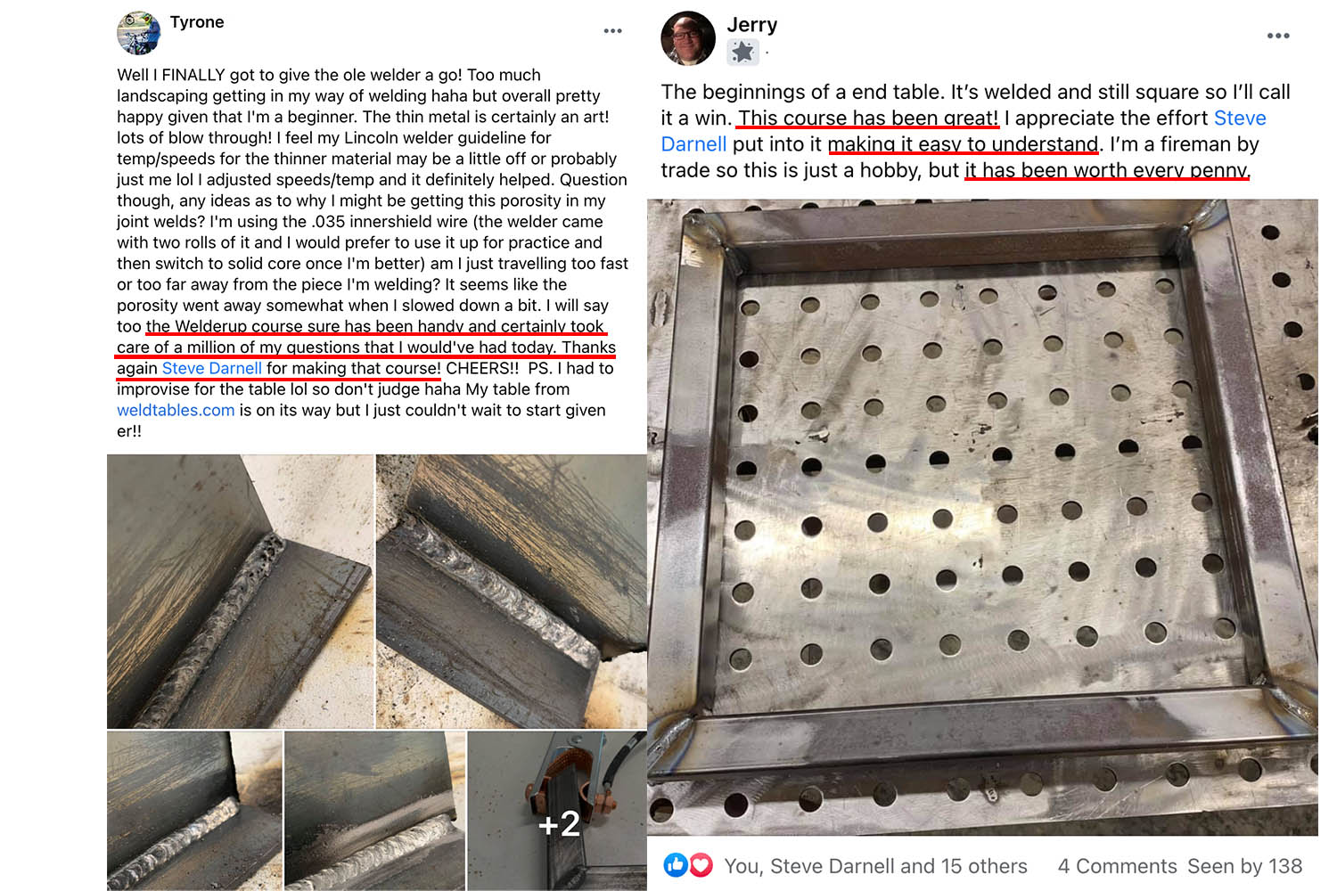Open Tyrone's post options menu
The width and height of the screenshot is (1337, 891).
pos(612,31)
